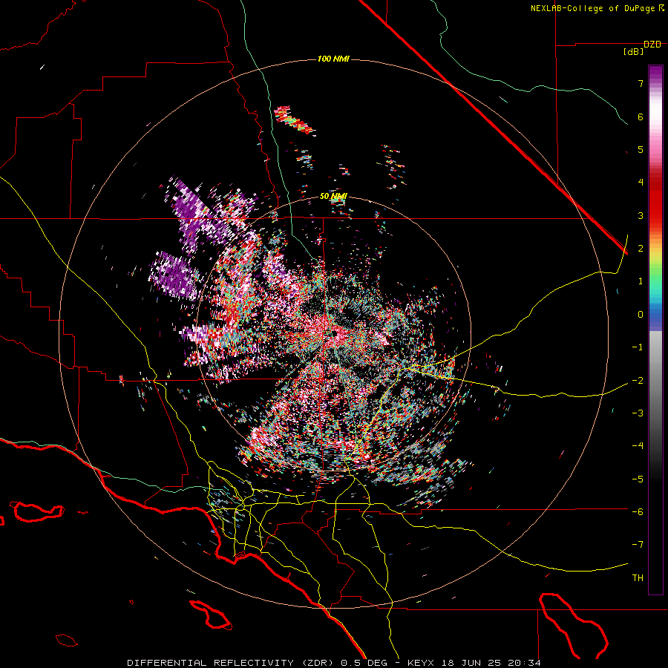Image resolution: width=668 pixels, height=668 pixels.
Task: Click the [dB] units label
Action: point(634,52)
